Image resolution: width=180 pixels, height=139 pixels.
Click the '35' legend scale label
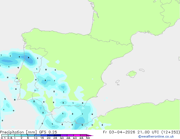(x=68, y=138)
